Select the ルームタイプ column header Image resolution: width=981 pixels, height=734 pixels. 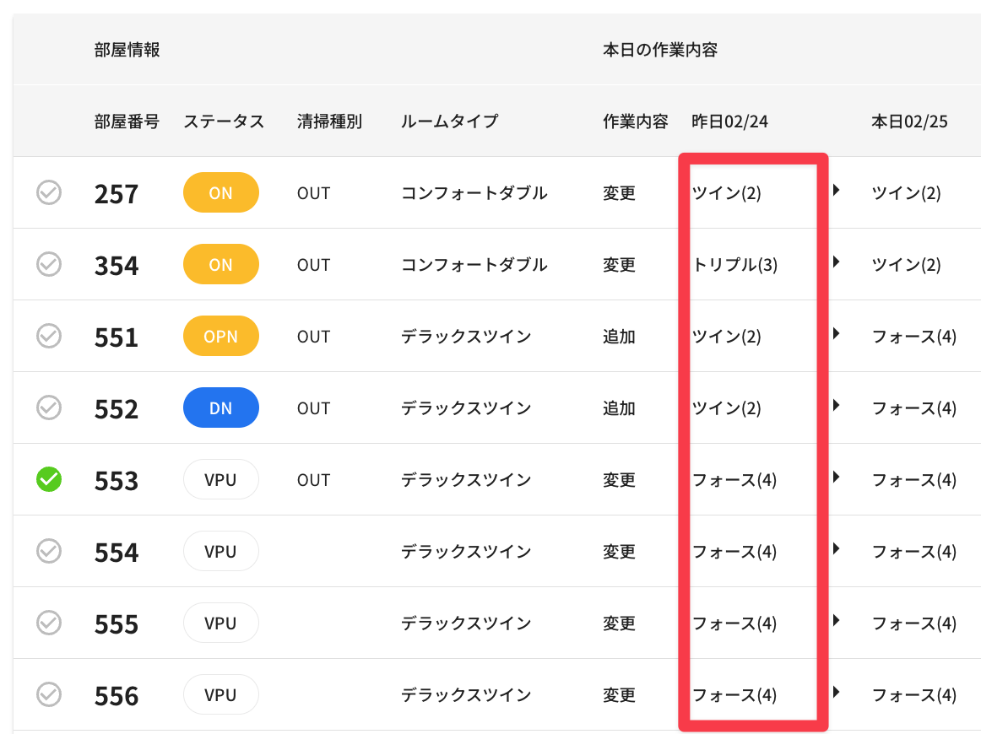click(x=449, y=121)
